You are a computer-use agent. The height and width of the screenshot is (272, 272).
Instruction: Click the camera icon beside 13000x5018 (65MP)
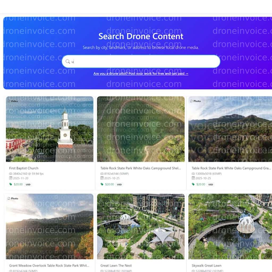click(193, 174)
